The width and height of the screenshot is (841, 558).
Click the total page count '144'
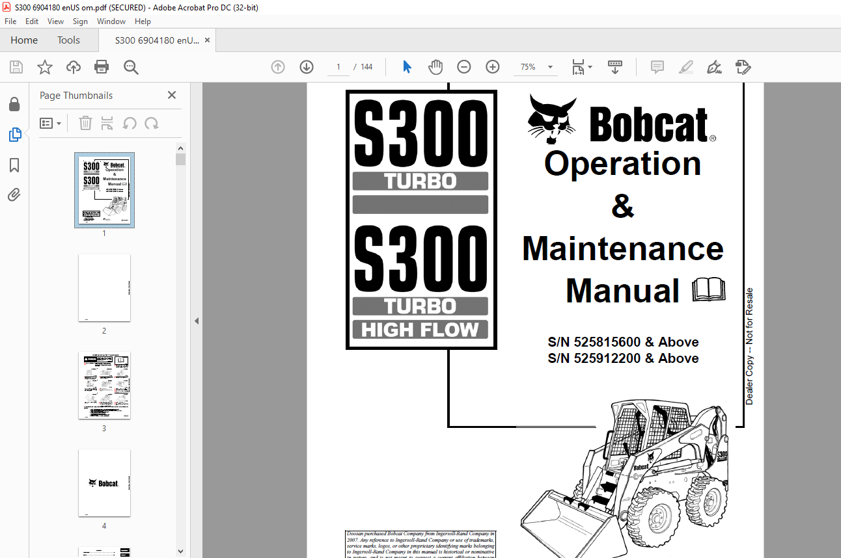(366, 67)
